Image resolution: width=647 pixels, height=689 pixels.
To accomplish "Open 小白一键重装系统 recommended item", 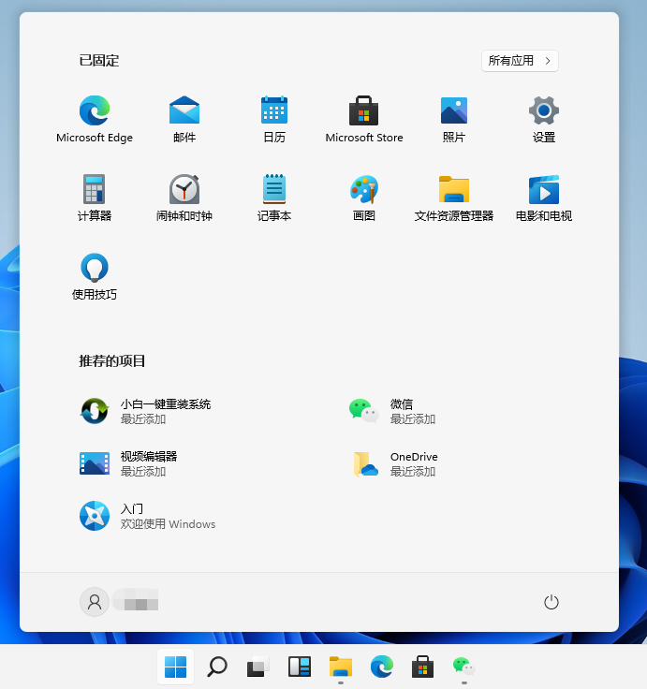I will (145, 411).
